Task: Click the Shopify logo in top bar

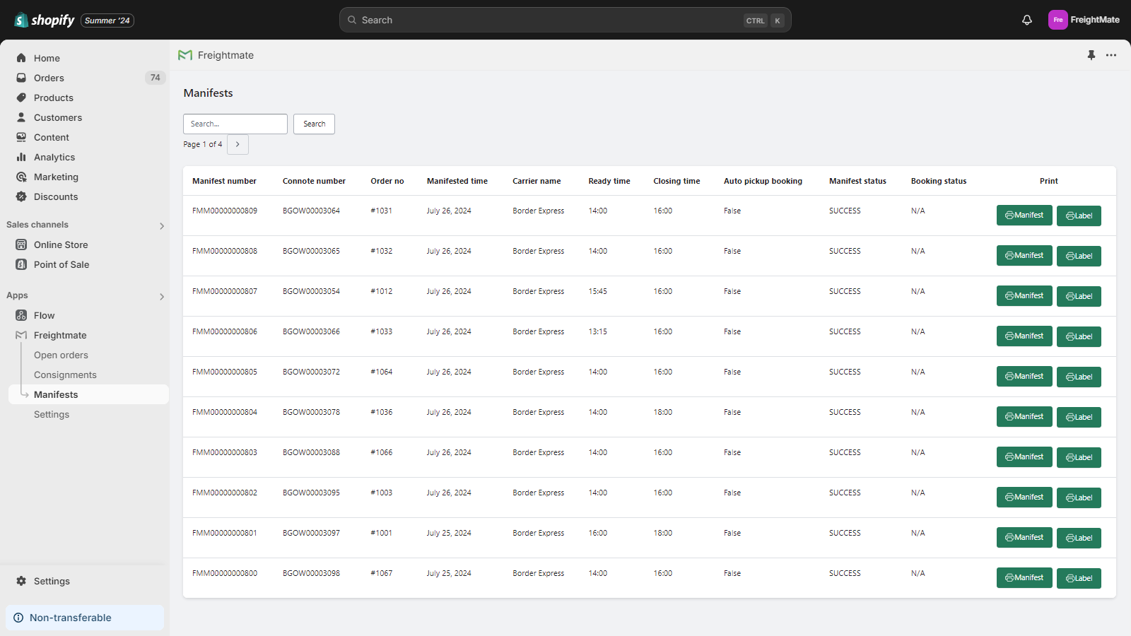Action: 45,20
